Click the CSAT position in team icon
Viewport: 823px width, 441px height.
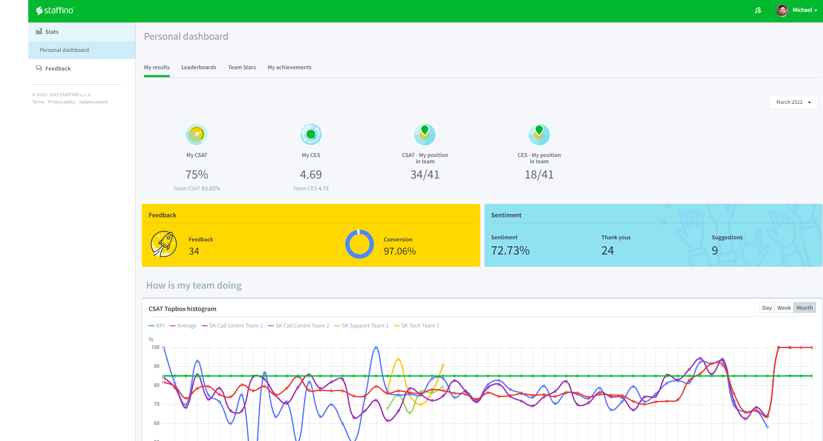coord(425,134)
